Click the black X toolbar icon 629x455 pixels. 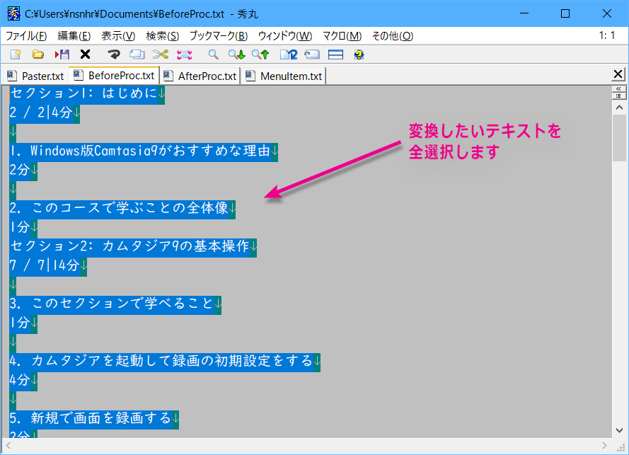85,54
